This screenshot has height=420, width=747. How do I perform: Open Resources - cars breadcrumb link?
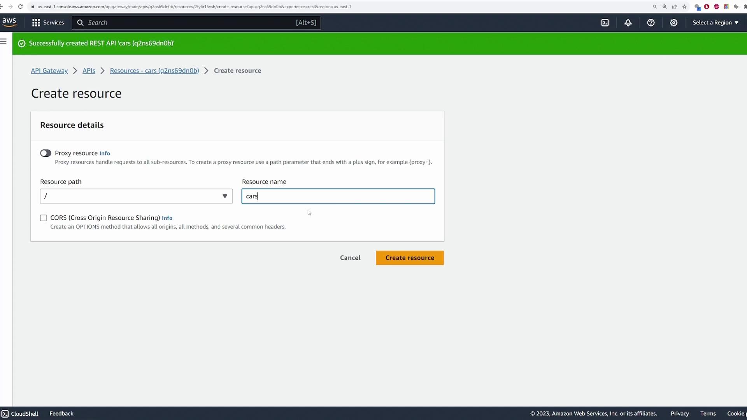[x=154, y=71]
